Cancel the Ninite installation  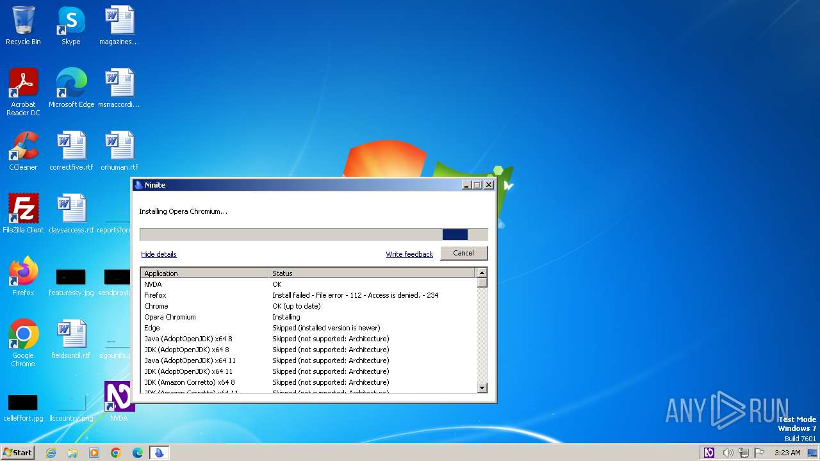(x=464, y=253)
